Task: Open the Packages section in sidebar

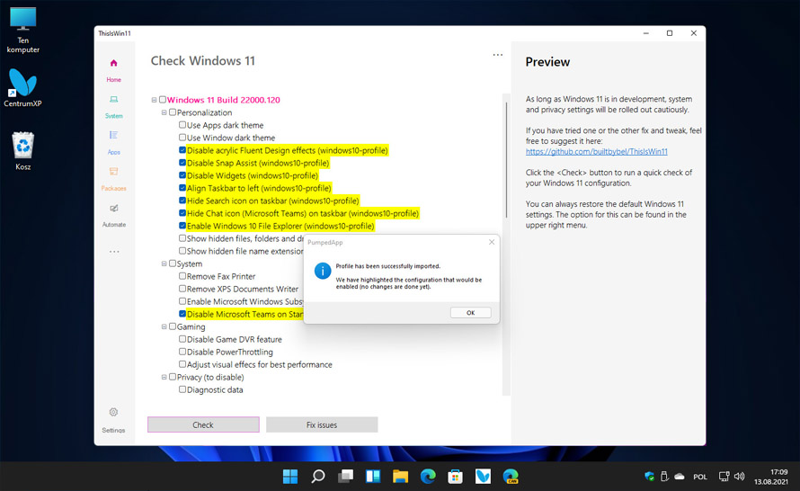Action: pyautogui.click(x=114, y=179)
